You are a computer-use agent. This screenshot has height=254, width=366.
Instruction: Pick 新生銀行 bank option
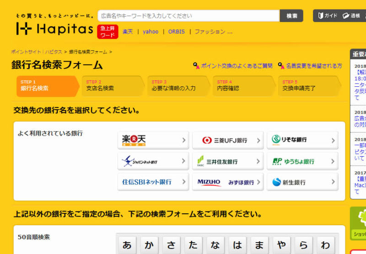pos(302,182)
